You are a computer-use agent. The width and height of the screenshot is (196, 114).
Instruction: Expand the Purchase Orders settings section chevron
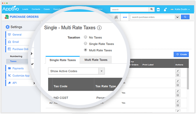point(31,53)
